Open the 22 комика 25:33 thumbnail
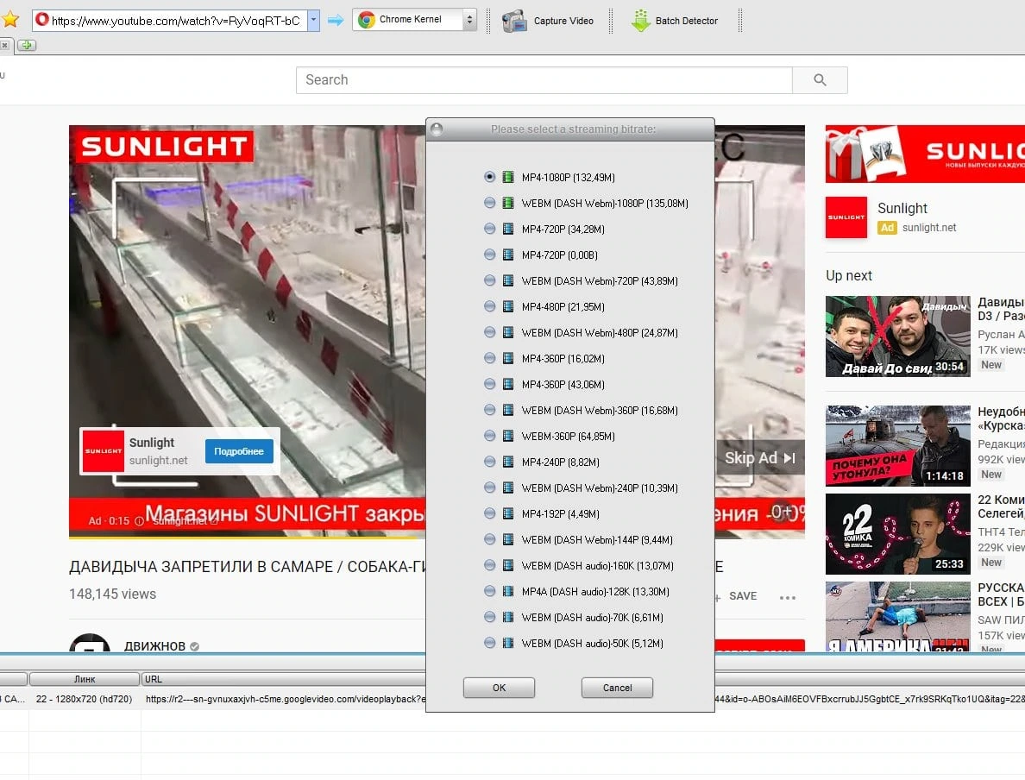Image resolution: width=1025 pixels, height=780 pixels. 897,534
